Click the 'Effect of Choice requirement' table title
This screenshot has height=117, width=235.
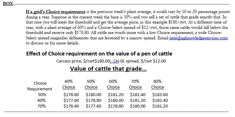[99, 54]
